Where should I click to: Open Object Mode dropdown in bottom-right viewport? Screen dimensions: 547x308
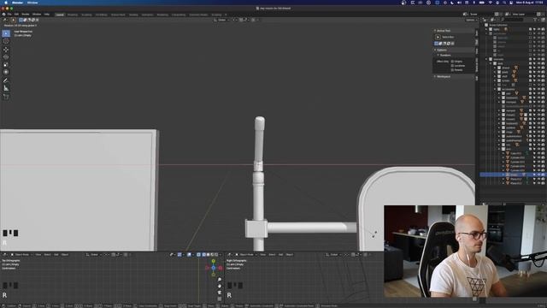click(246, 255)
